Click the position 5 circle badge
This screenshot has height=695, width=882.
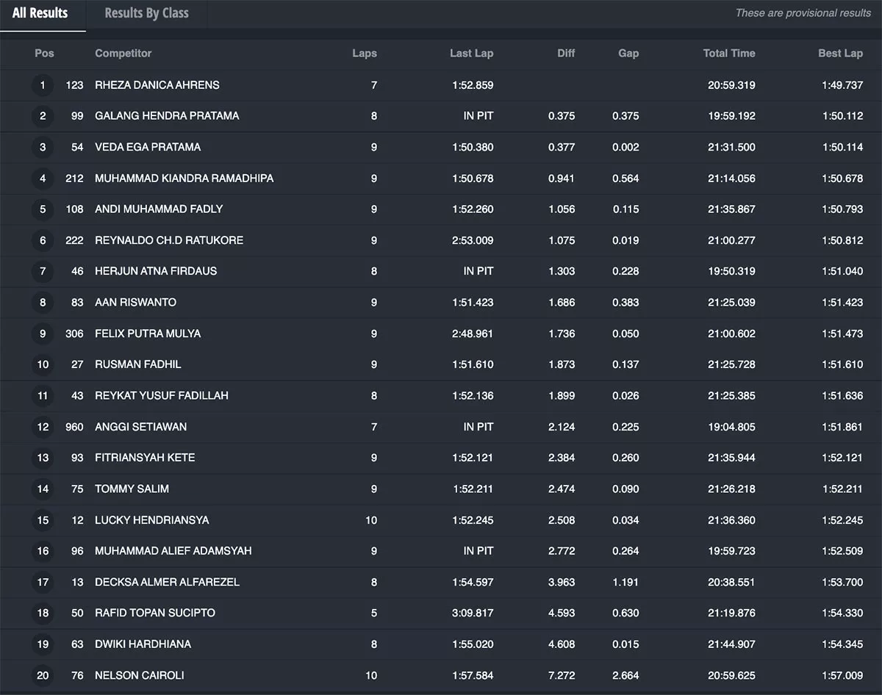pos(43,209)
